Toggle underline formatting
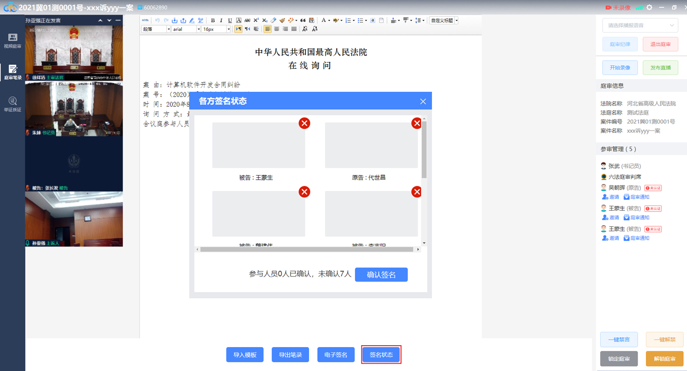The height and width of the screenshot is (371, 687). coord(230,20)
